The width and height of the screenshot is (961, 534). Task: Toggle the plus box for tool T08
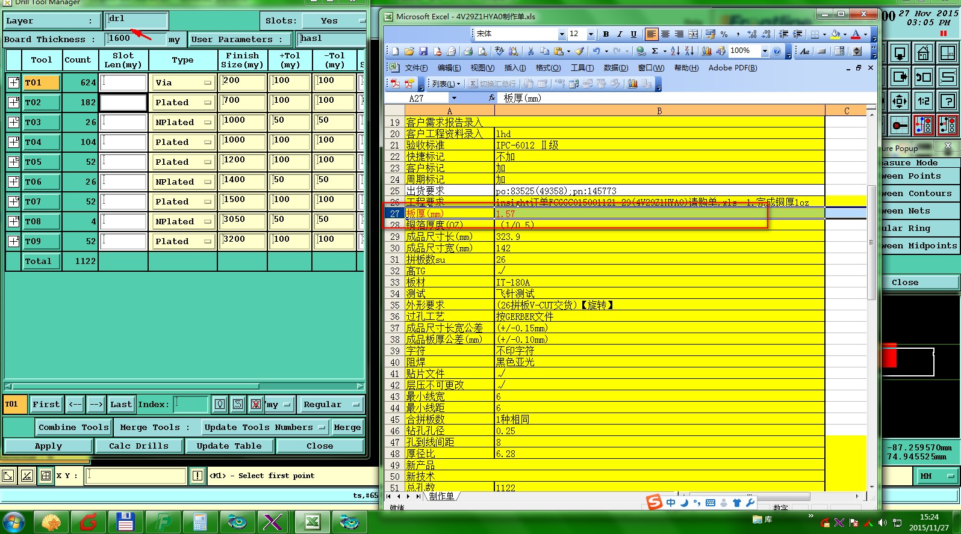13,221
